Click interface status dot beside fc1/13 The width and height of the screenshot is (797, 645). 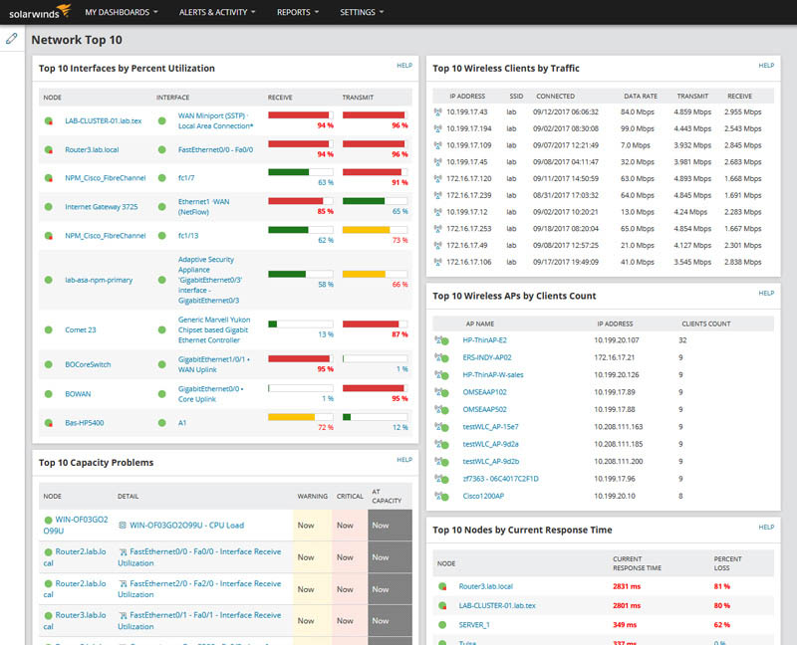click(161, 236)
